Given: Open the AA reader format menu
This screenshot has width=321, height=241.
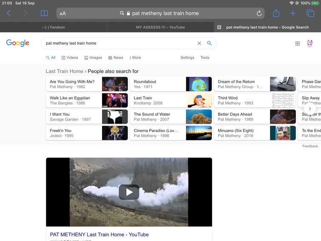Looking at the screenshot, I should pos(62,13).
